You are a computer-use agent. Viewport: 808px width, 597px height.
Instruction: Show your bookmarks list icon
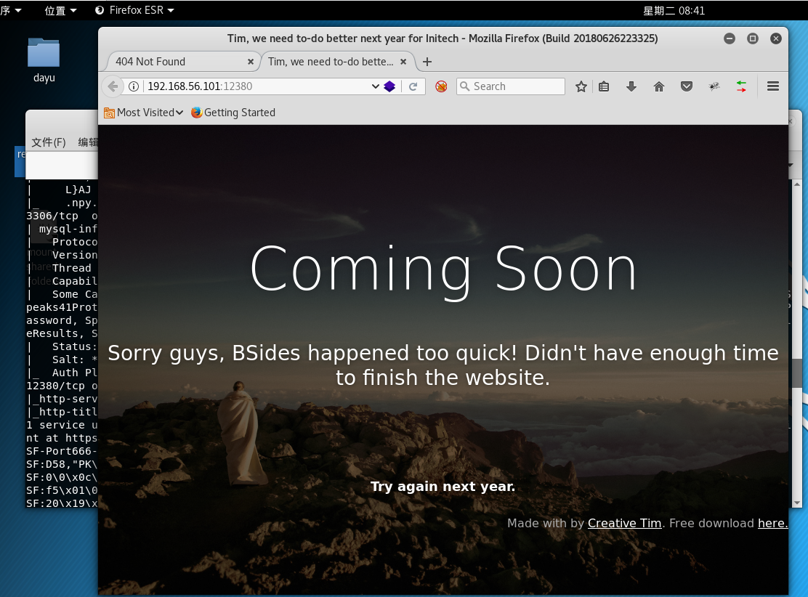pos(604,86)
